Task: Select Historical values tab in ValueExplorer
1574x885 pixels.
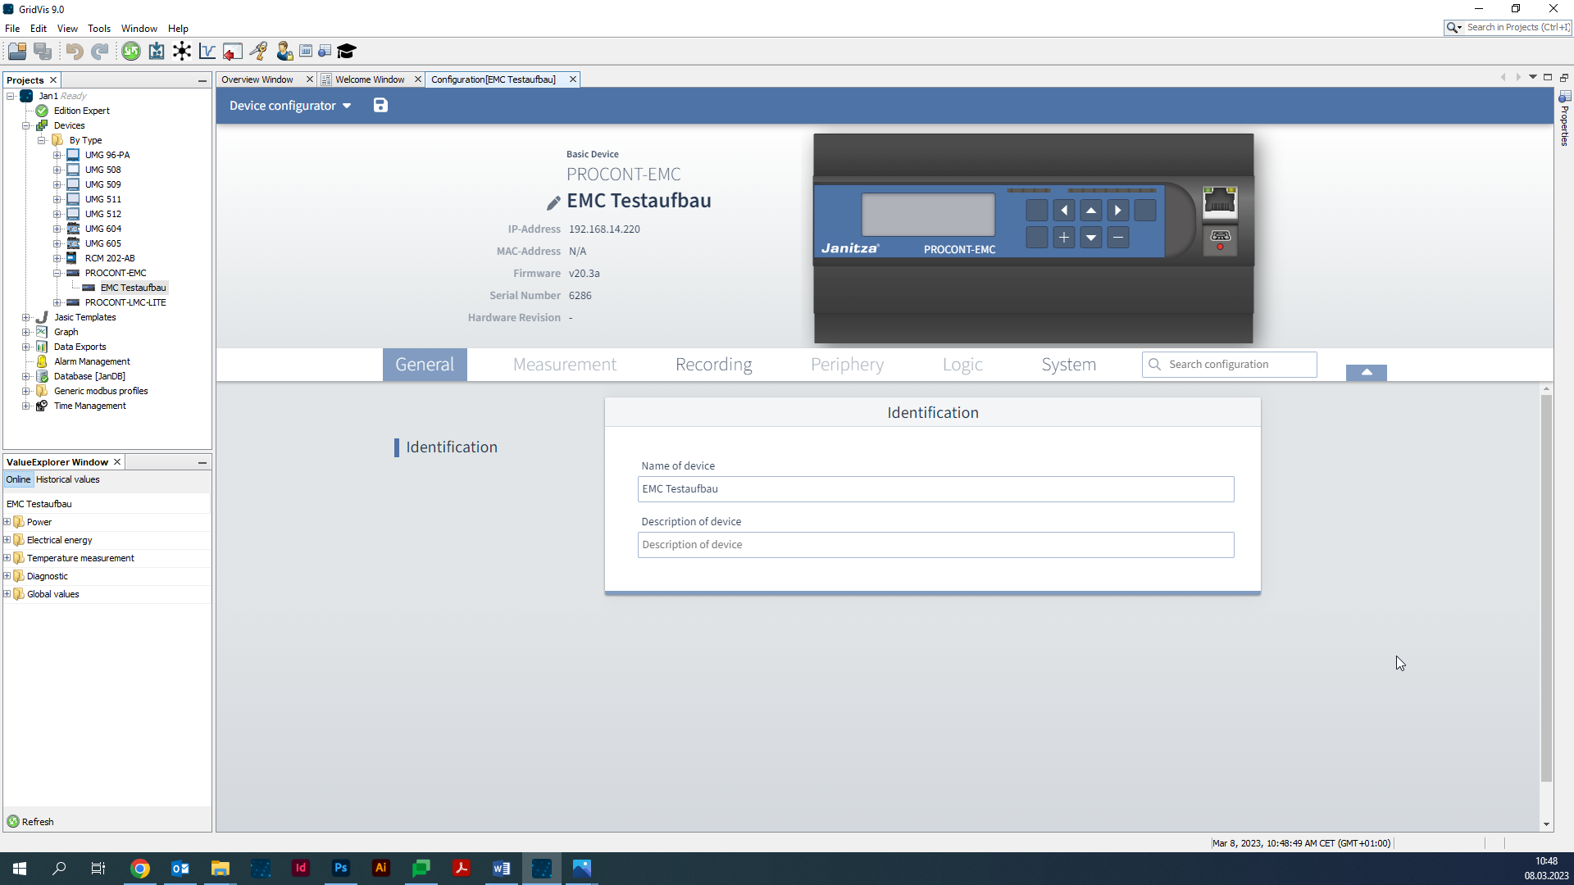Action: [68, 479]
